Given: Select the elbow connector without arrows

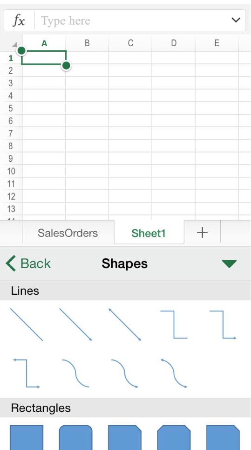Looking at the screenshot, I should pos(174,325).
